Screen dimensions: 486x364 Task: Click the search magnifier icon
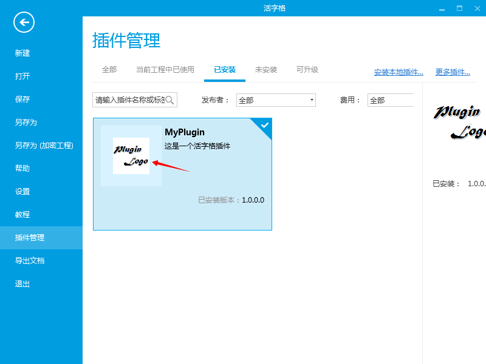tap(169, 100)
